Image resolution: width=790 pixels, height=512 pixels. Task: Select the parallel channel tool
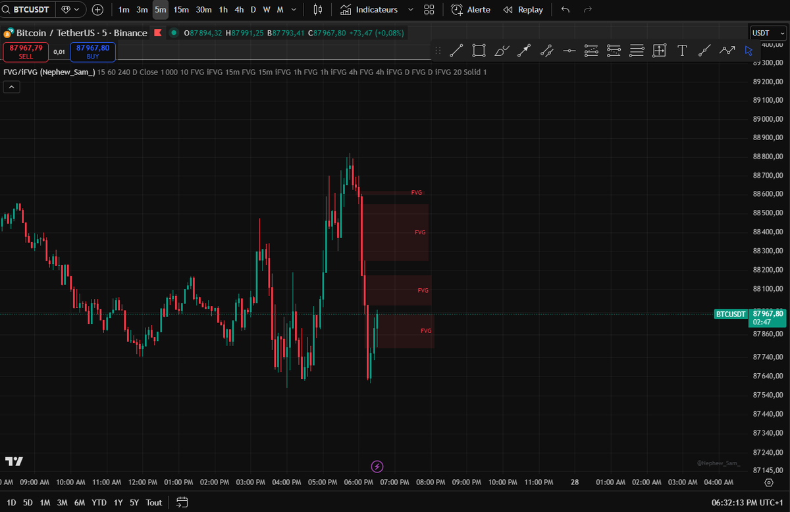click(x=546, y=50)
